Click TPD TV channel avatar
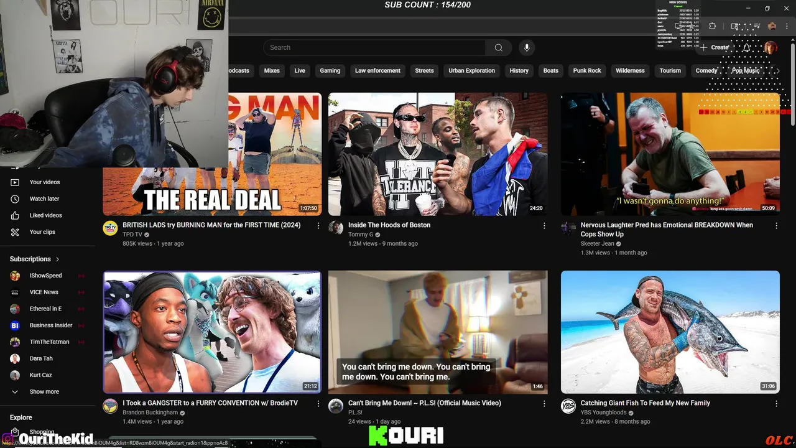This screenshot has height=448, width=796. pyautogui.click(x=110, y=228)
